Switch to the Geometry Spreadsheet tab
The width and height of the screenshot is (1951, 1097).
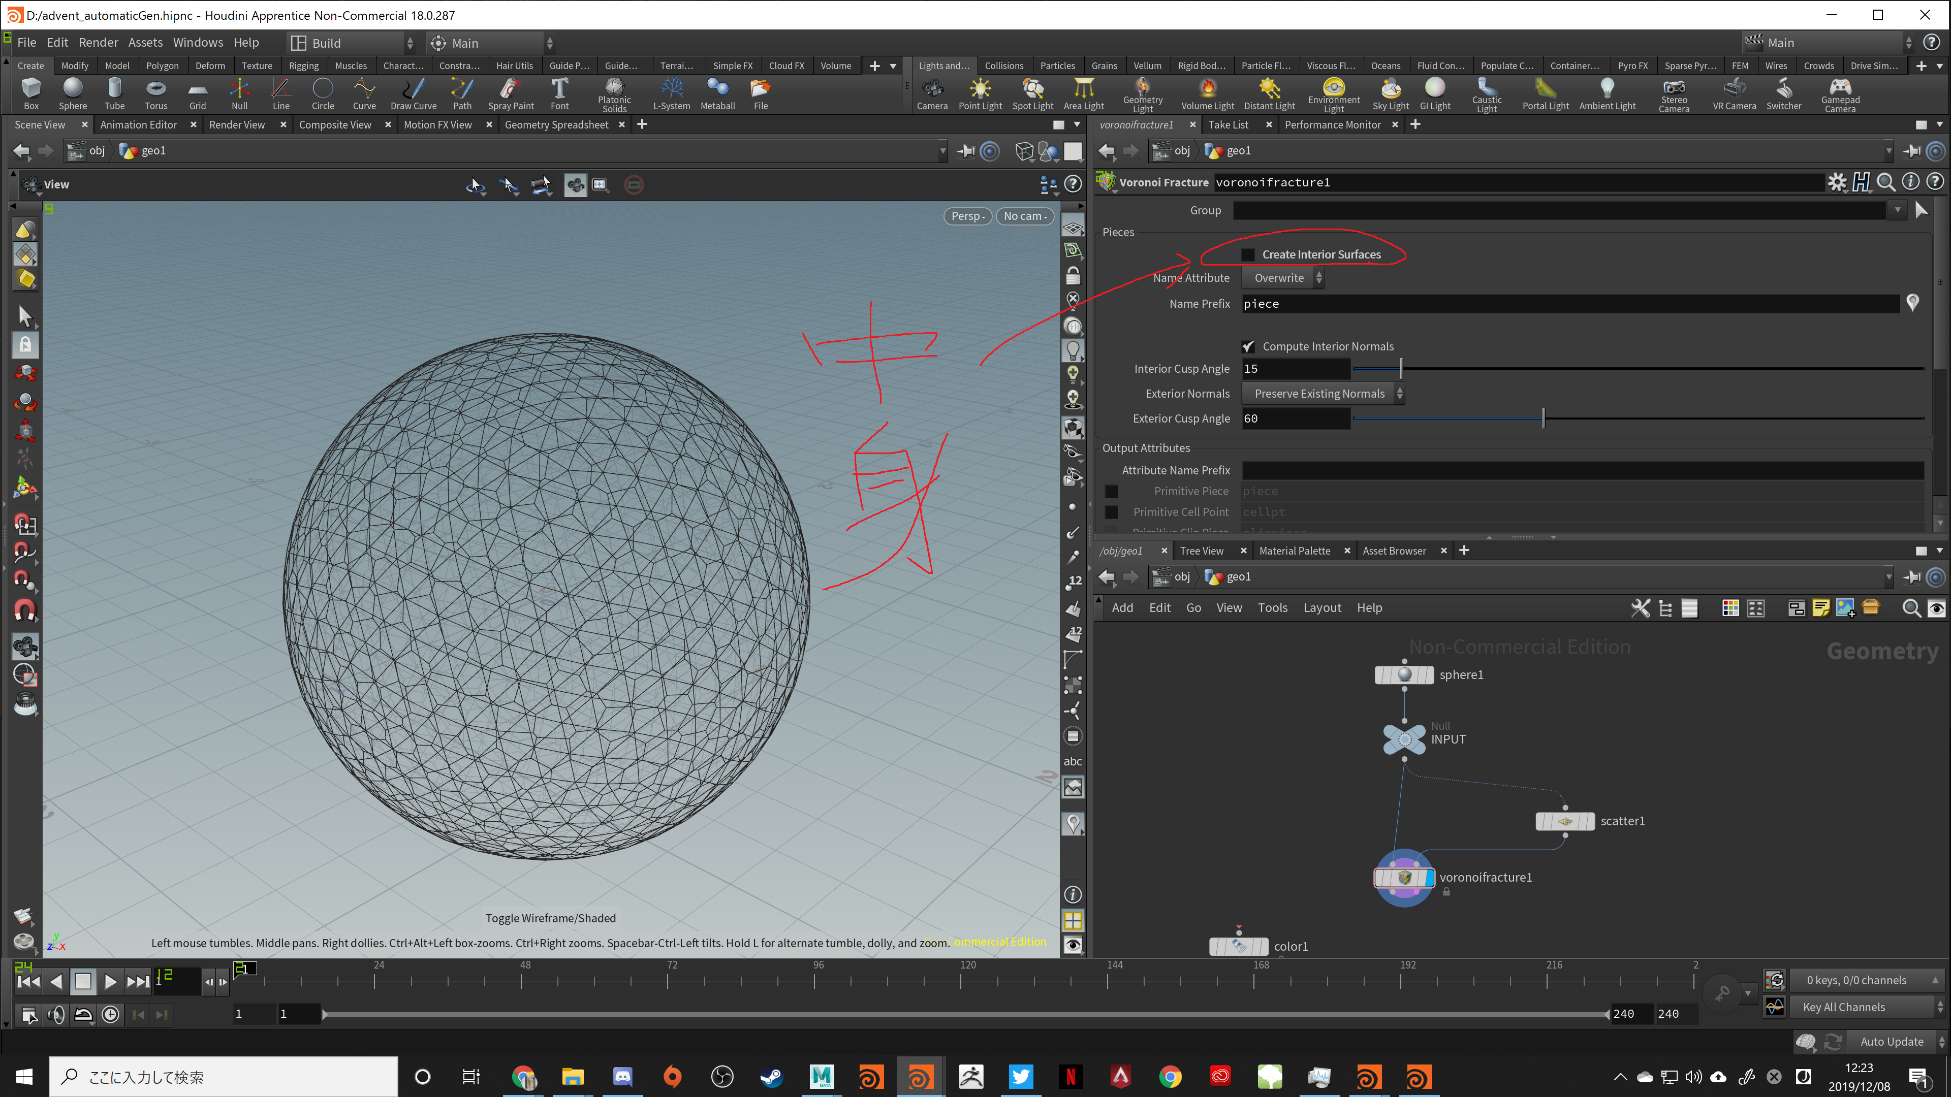coord(556,125)
